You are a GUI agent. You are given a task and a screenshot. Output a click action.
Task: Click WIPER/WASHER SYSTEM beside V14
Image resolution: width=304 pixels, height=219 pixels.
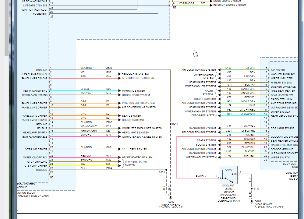click(x=137, y=157)
